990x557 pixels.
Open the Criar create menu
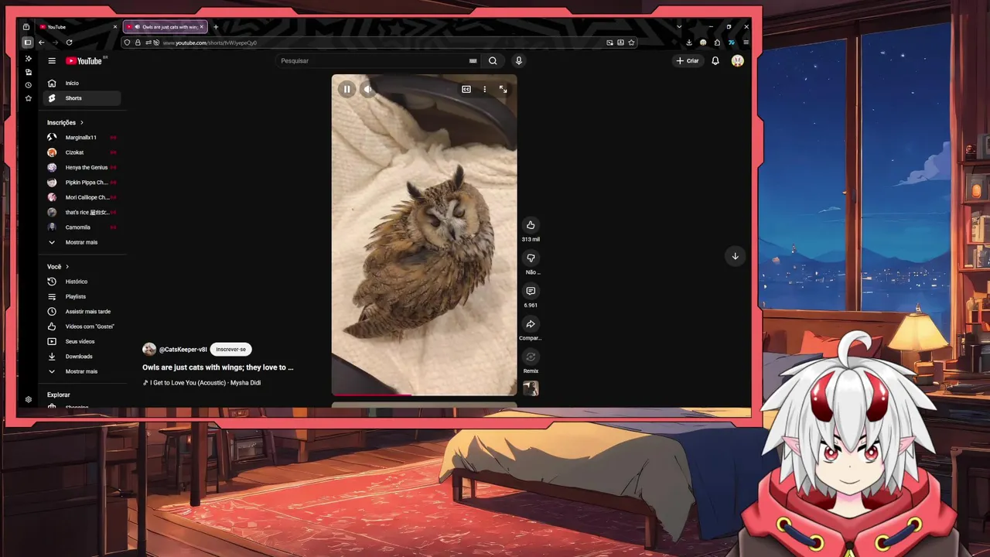(x=688, y=60)
